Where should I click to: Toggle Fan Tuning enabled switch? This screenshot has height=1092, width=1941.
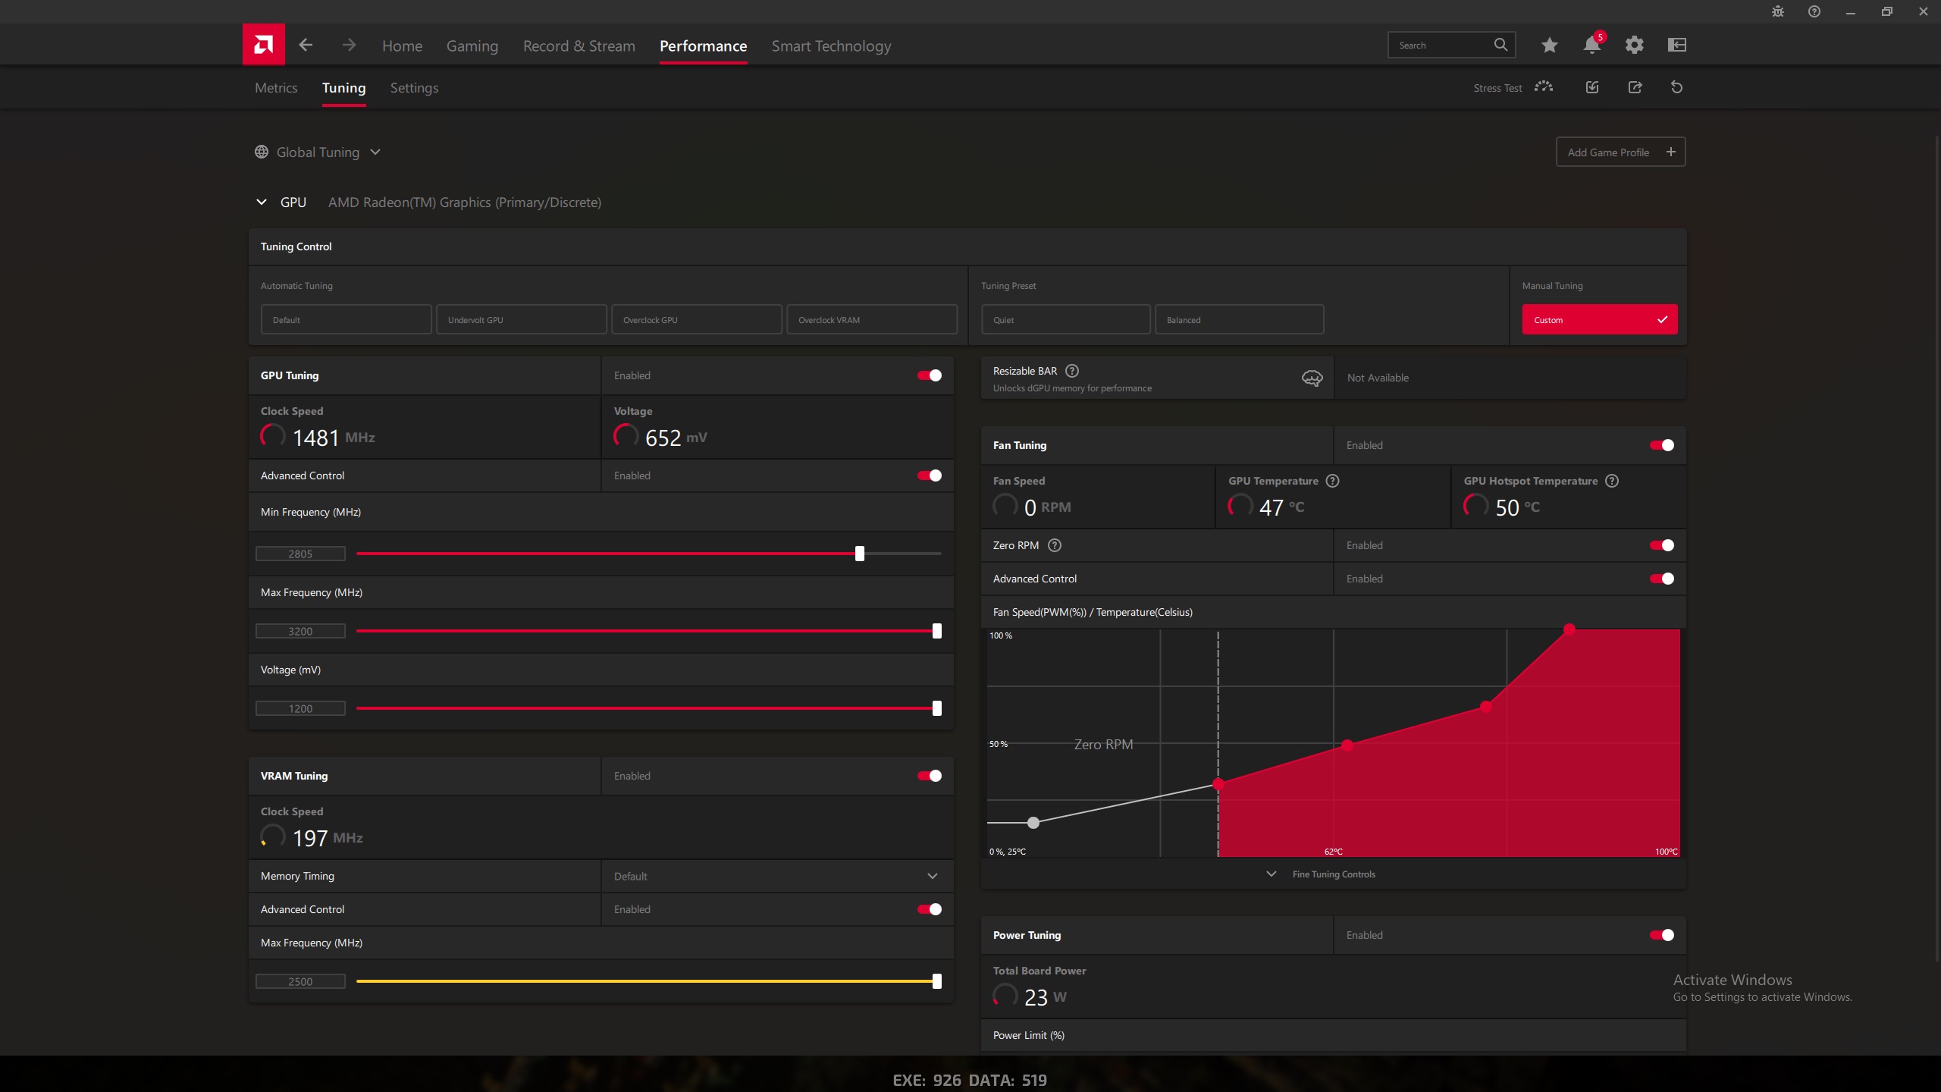[1662, 445]
